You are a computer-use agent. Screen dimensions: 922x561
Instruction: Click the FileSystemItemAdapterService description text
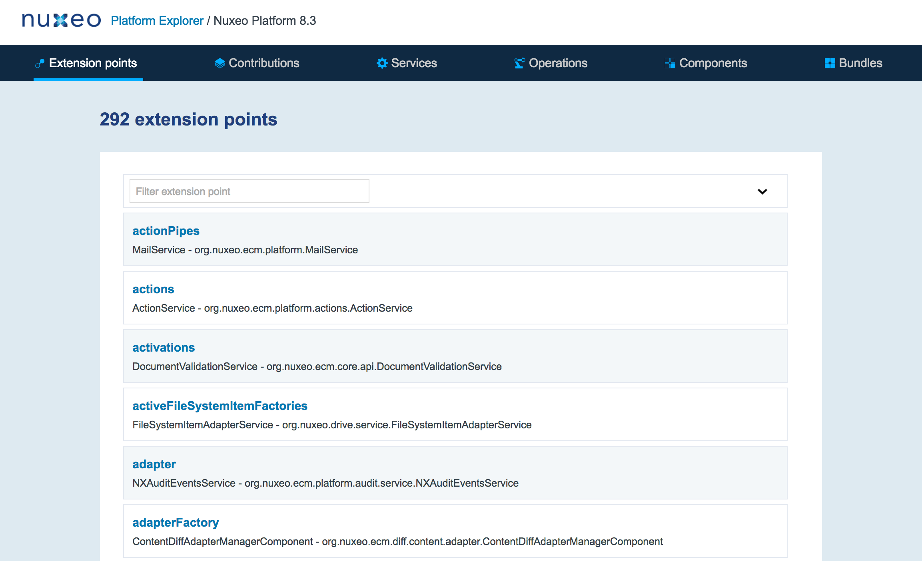point(332,425)
